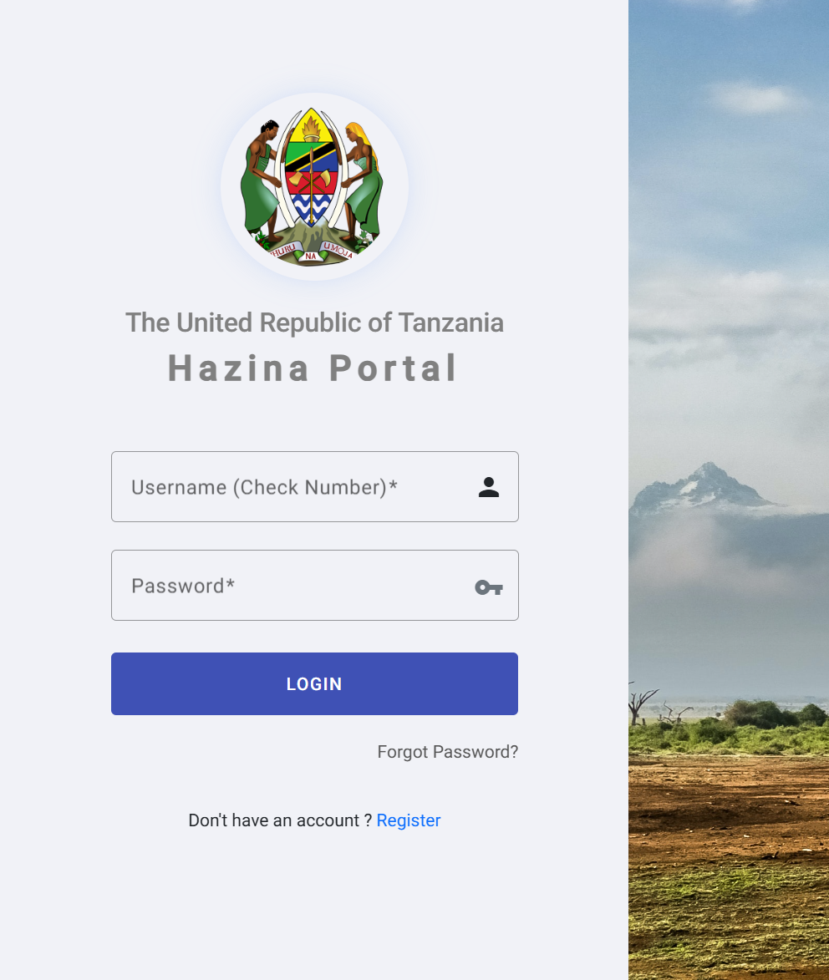The height and width of the screenshot is (980, 829).
Task: Click the Uhuru na Umoja ribbon on emblem
Action: click(312, 252)
